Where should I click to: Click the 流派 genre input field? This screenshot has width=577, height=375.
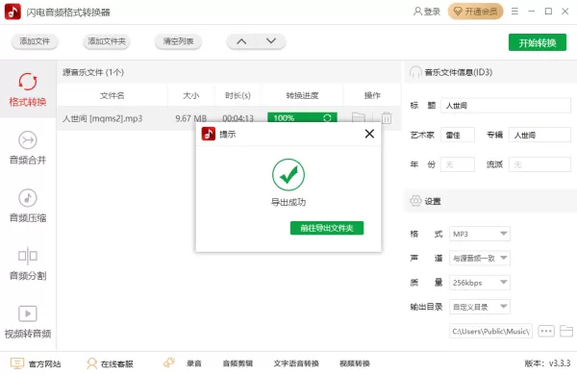pyautogui.click(x=539, y=164)
